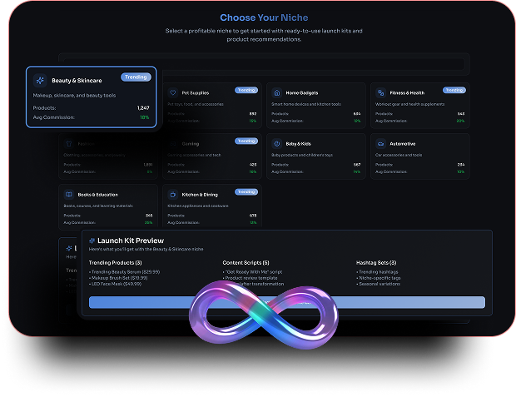The height and width of the screenshot is (397, 516).
Task: Click the Beauty & Skincare sparkle icon
Action: 40,81
